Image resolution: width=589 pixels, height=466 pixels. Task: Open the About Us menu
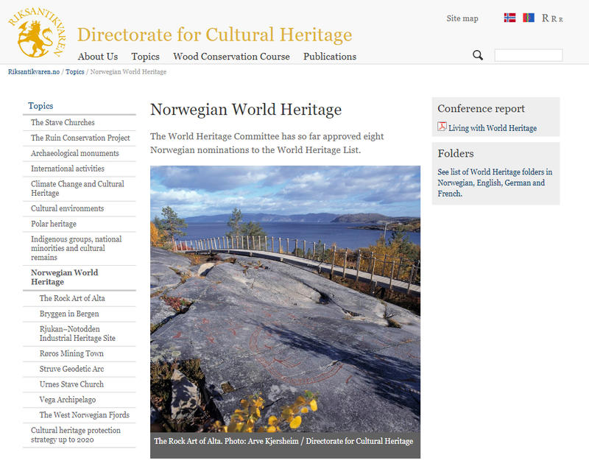tap(97, 57)
